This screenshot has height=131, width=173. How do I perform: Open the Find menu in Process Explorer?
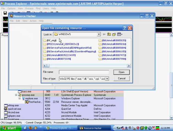pos(38,8)
